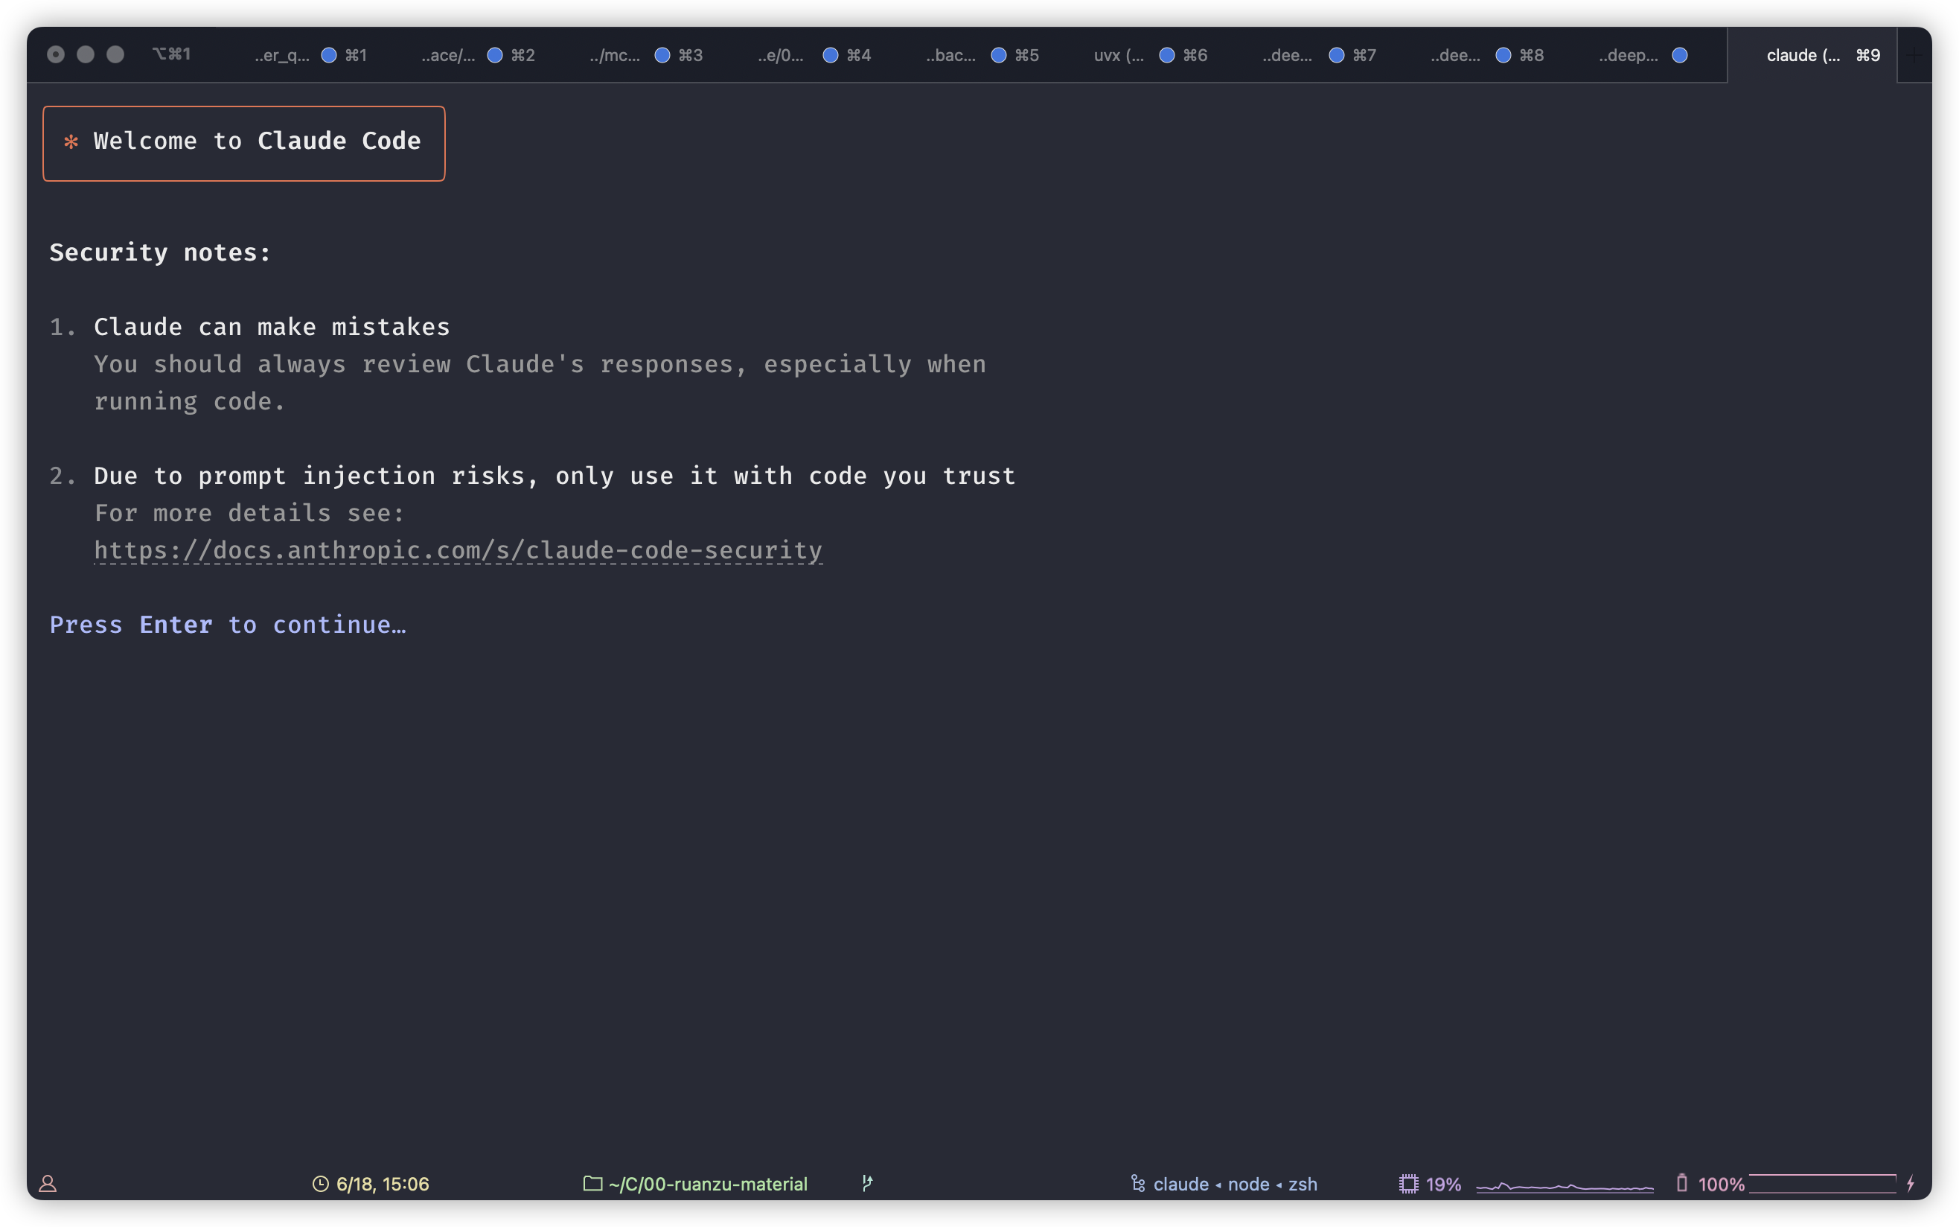Click the CPU chip icon showing 19%
Screen dimensions: 1959x1227
coord(1408,1184)
